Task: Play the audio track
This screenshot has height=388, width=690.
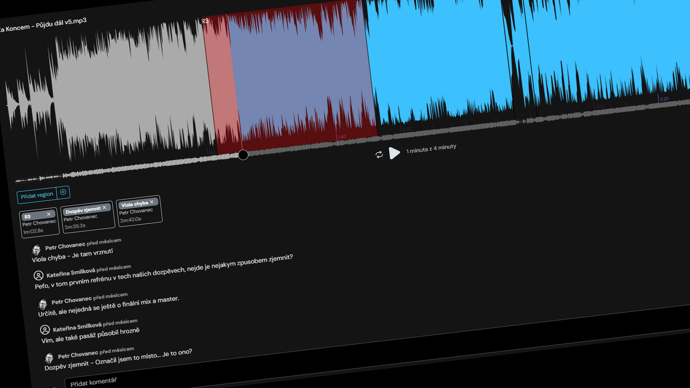Action: [394, 153]
